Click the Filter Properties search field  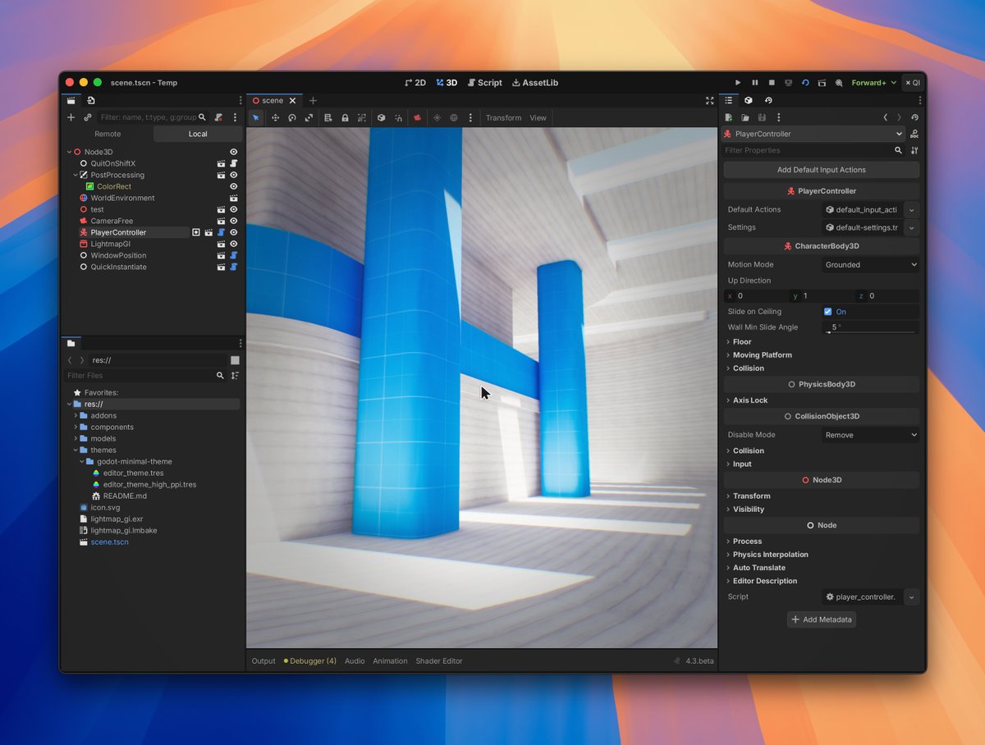[813, 150]
